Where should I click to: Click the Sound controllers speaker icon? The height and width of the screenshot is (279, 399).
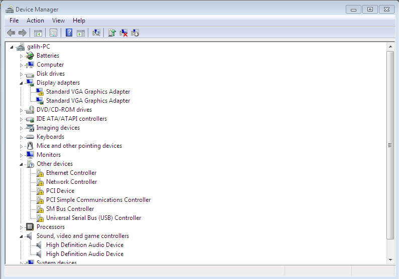pyautogui.click(x=30, y=236)
